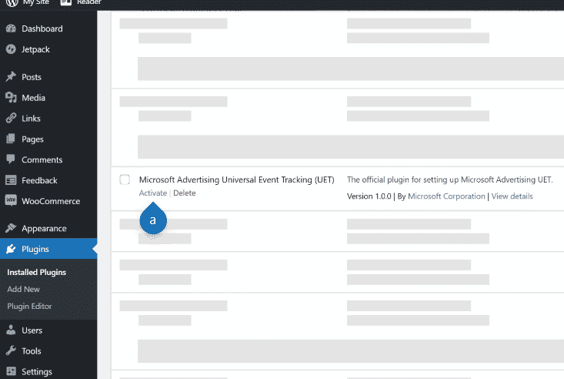Open Feedback in the sidebar
Image resolution: width=564 pixels, height=379 pixels.
48,180
